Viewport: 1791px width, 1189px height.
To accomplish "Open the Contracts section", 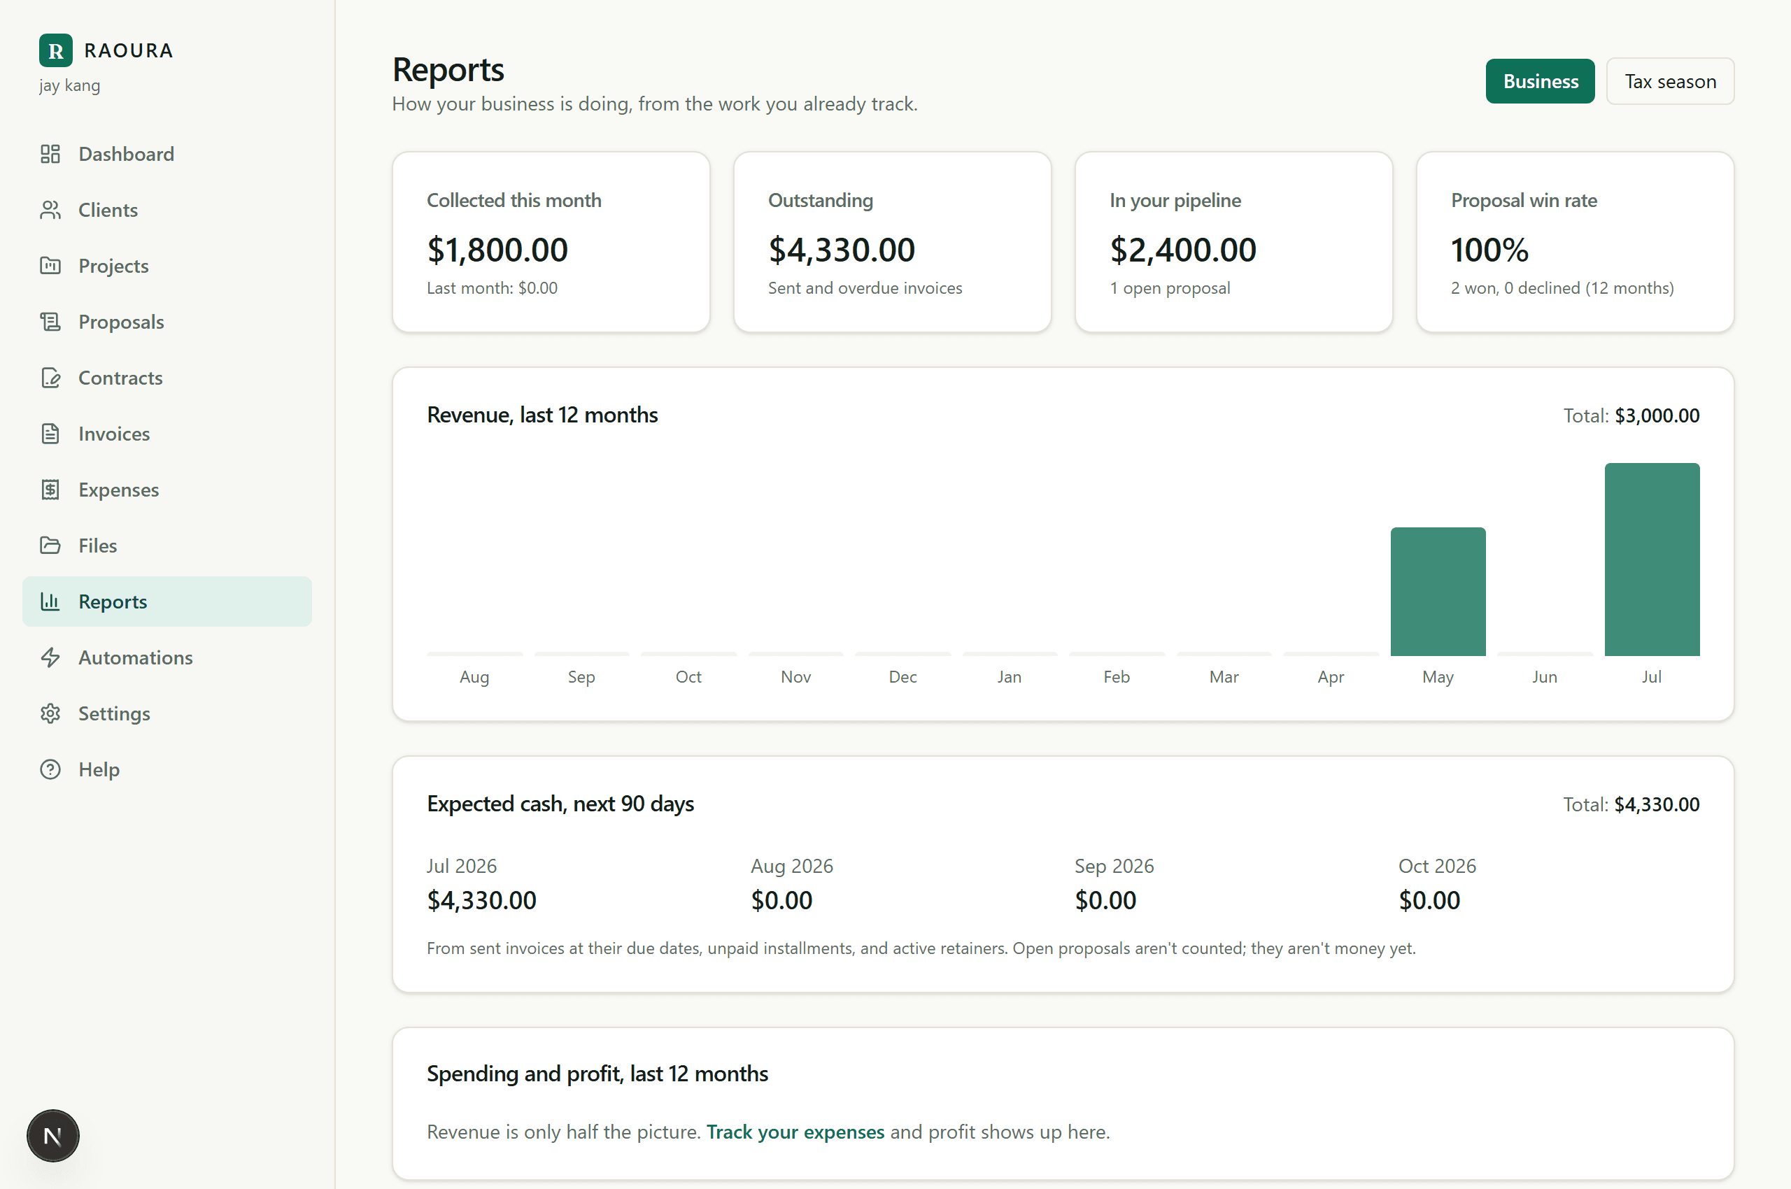I will coord(167,378).
